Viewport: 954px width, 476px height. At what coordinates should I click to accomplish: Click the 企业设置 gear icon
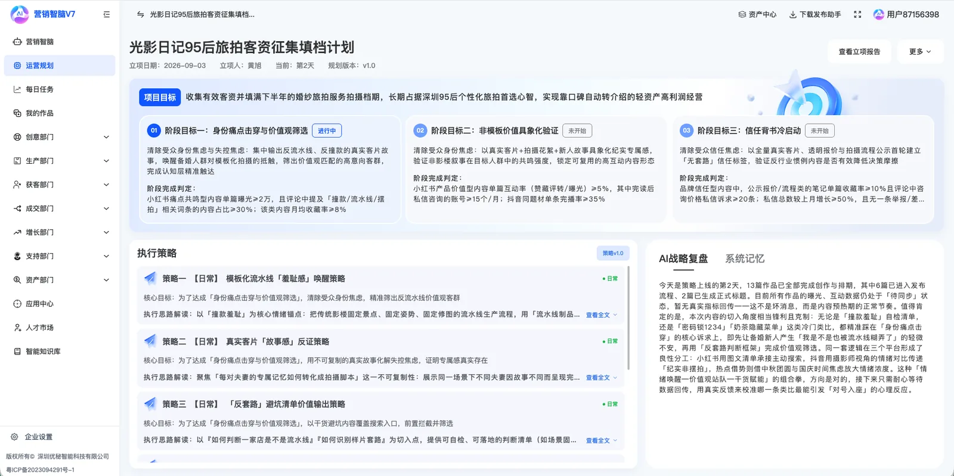(14, 437)
